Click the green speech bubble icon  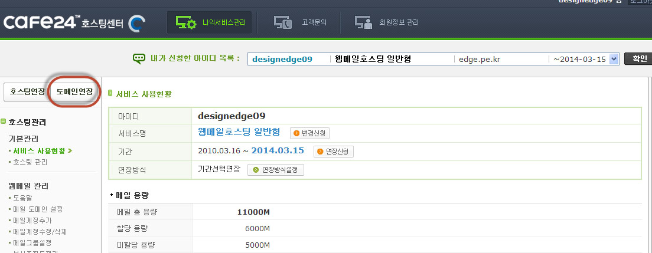coord(139,58)
